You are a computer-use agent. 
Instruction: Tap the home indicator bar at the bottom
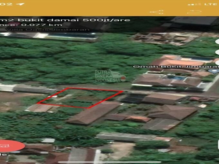110,162
